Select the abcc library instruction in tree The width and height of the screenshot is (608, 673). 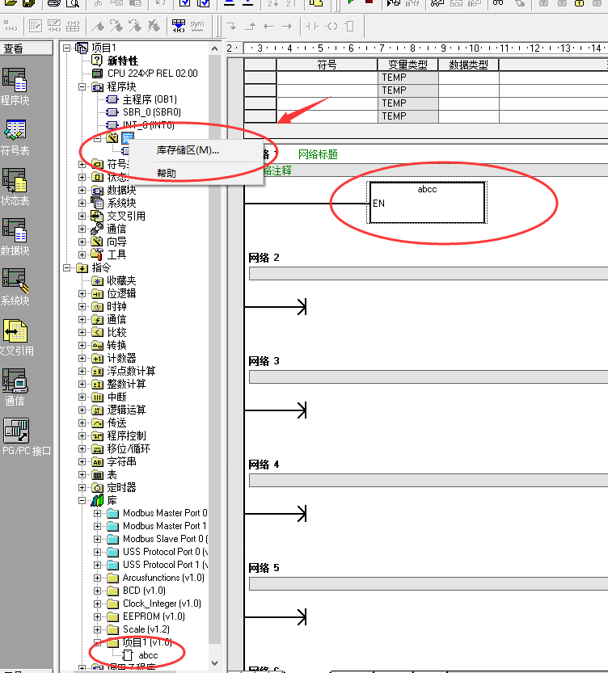tap(148, 655)
